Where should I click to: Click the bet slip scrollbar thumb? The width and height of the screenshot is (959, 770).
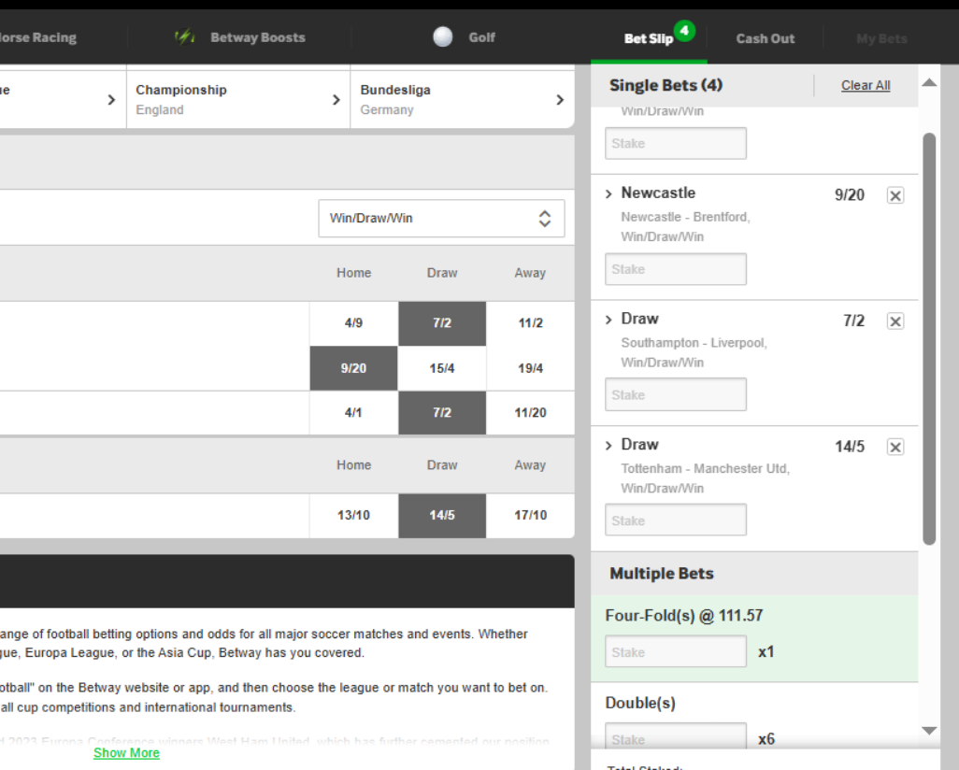(x=929, y=338)
